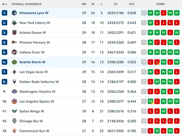Click New York Liberty upcoming match question-mark icon

(x=144, y=23)
